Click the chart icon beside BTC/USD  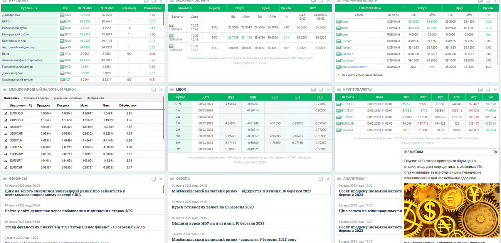[339, 104]
